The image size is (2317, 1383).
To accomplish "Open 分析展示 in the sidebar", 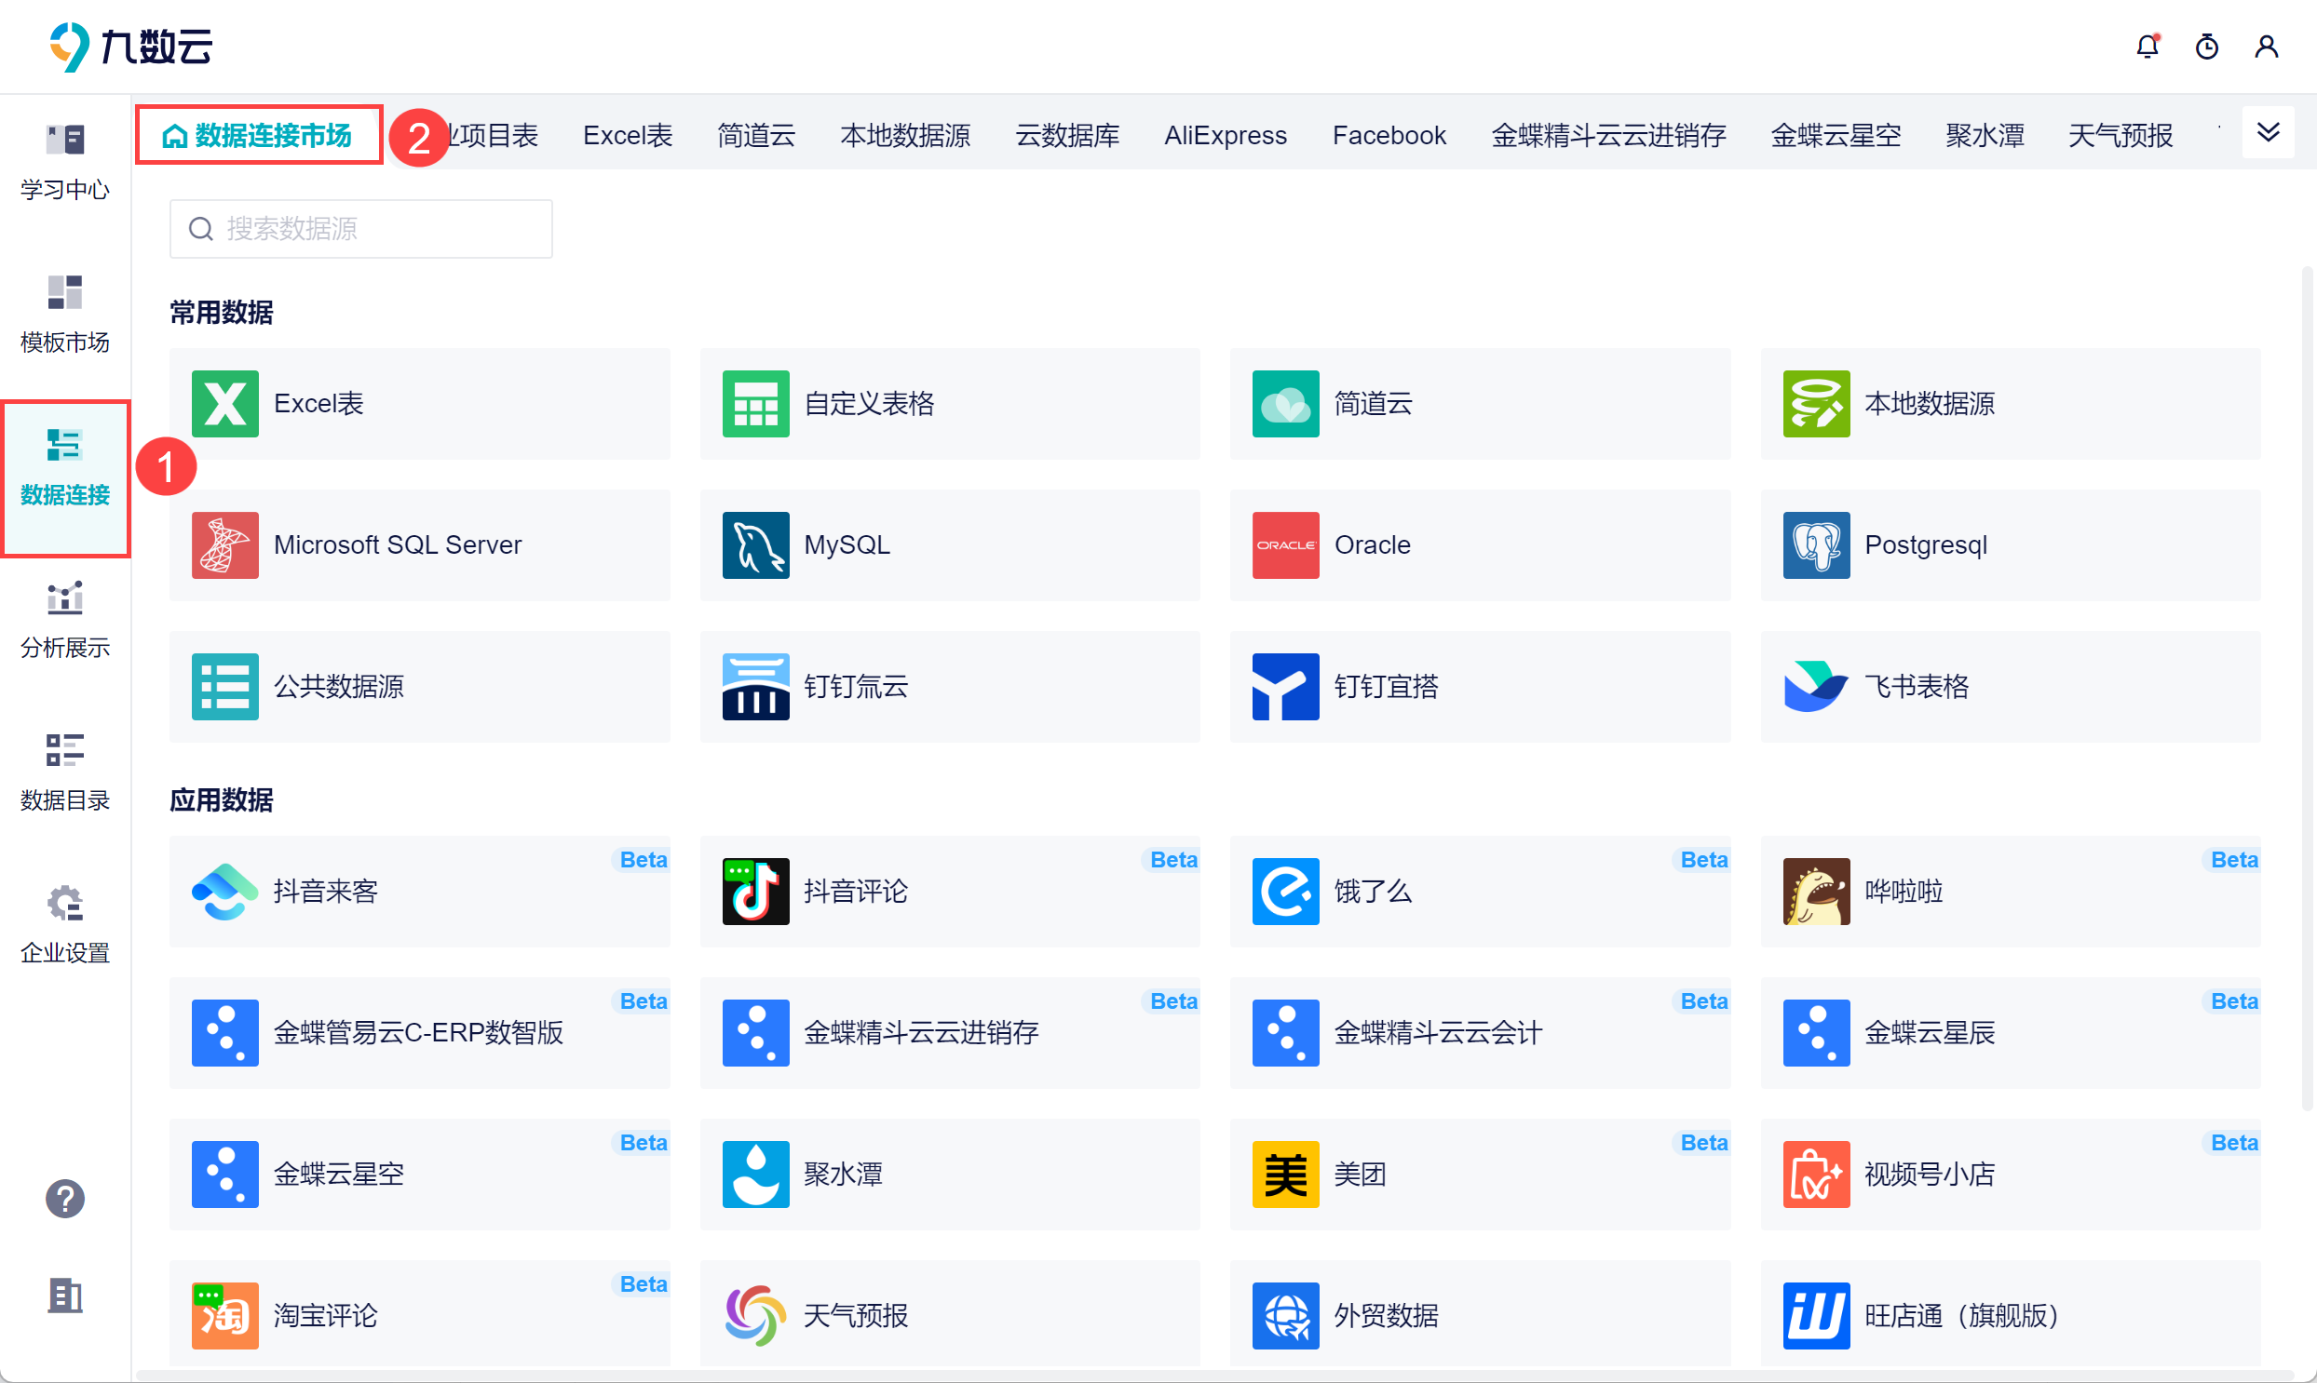I will click(65, 622).
